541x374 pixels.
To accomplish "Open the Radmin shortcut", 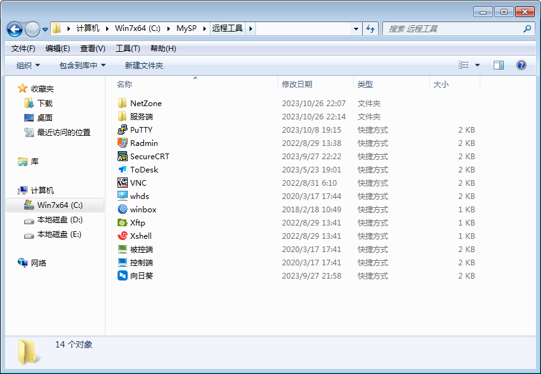I will coord(140,143).
